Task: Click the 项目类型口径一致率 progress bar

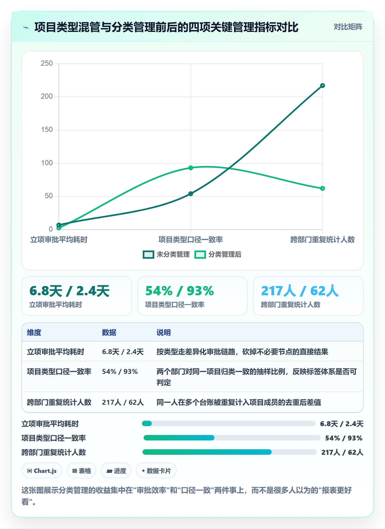Action: [x=232, y=438]
